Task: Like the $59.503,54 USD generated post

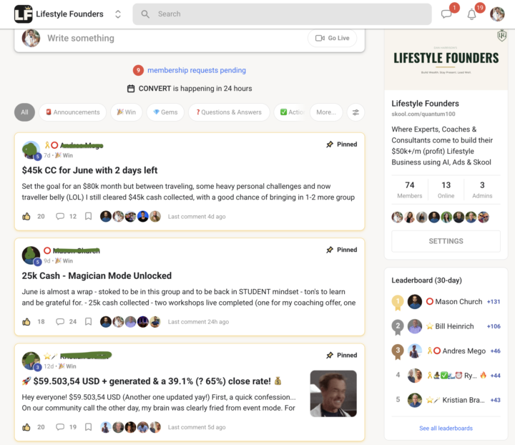Action: tap(26, 427)
